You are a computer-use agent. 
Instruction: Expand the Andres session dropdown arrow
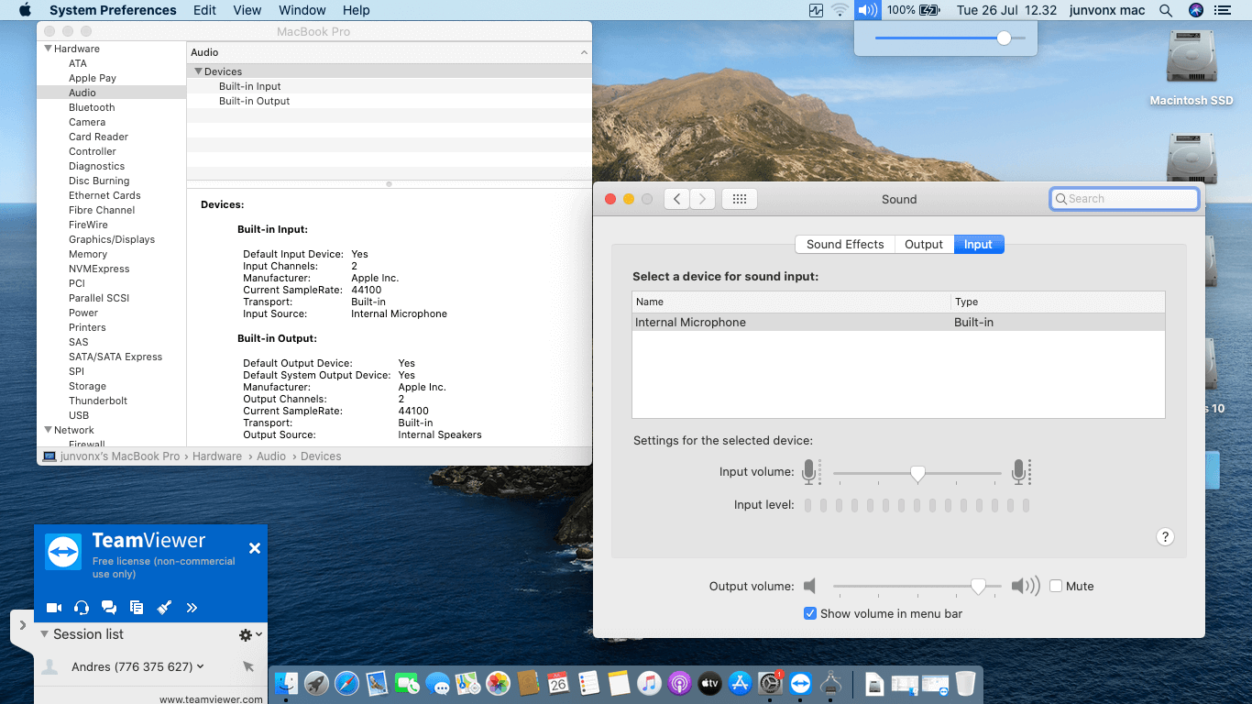[201, 666]
